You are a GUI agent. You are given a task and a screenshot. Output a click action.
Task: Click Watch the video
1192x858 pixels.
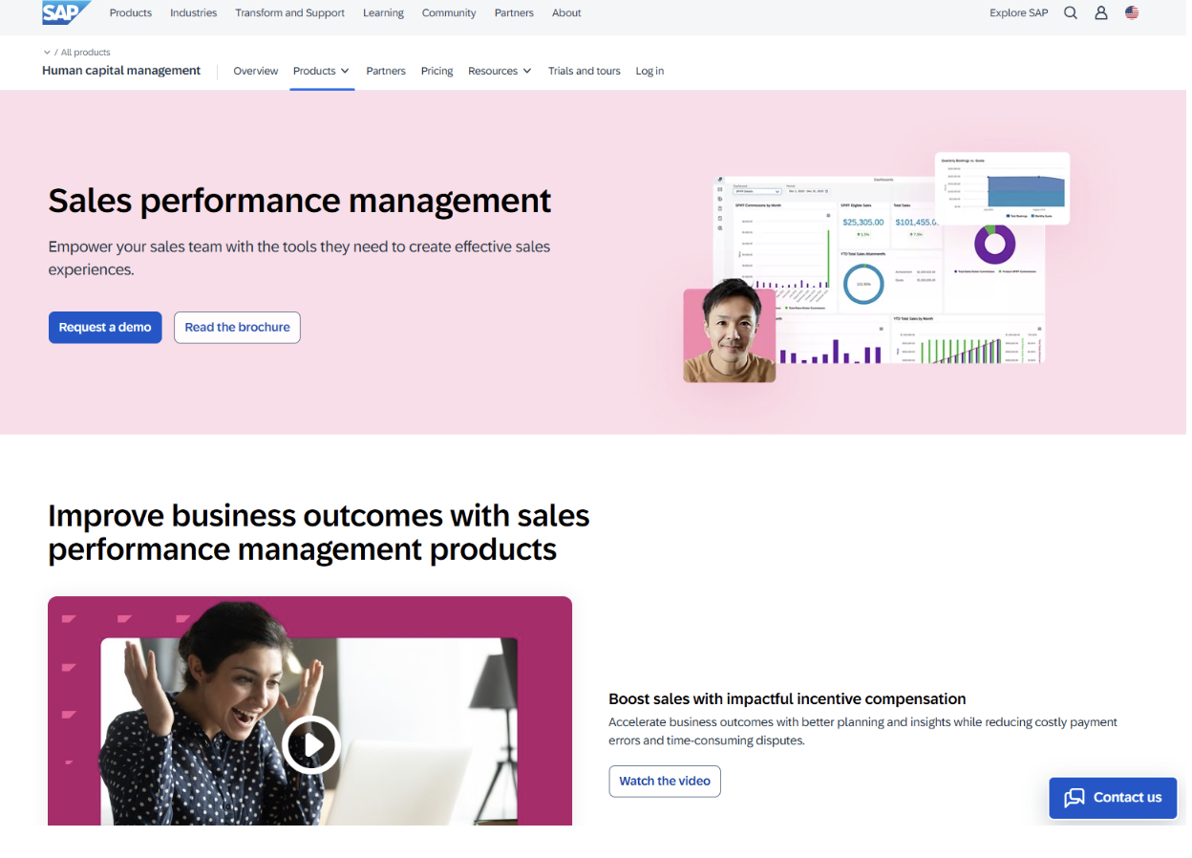coord(664,781)
